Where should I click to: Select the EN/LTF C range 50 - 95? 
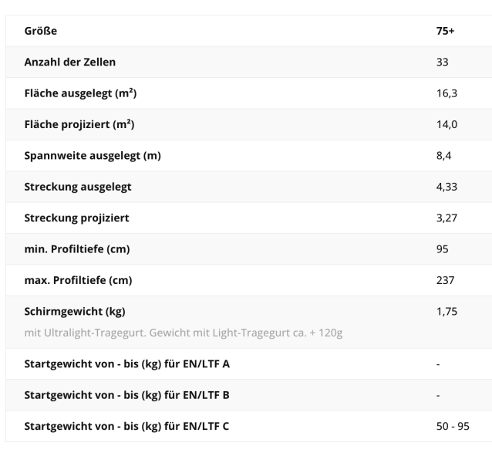click(x=452, y=426)
